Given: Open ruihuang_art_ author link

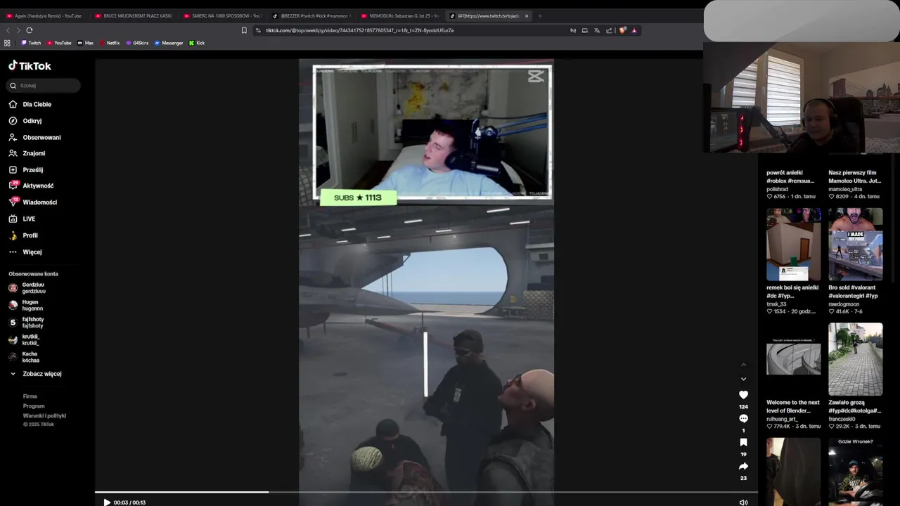Looking at the screenshot, I should [783, 419].
